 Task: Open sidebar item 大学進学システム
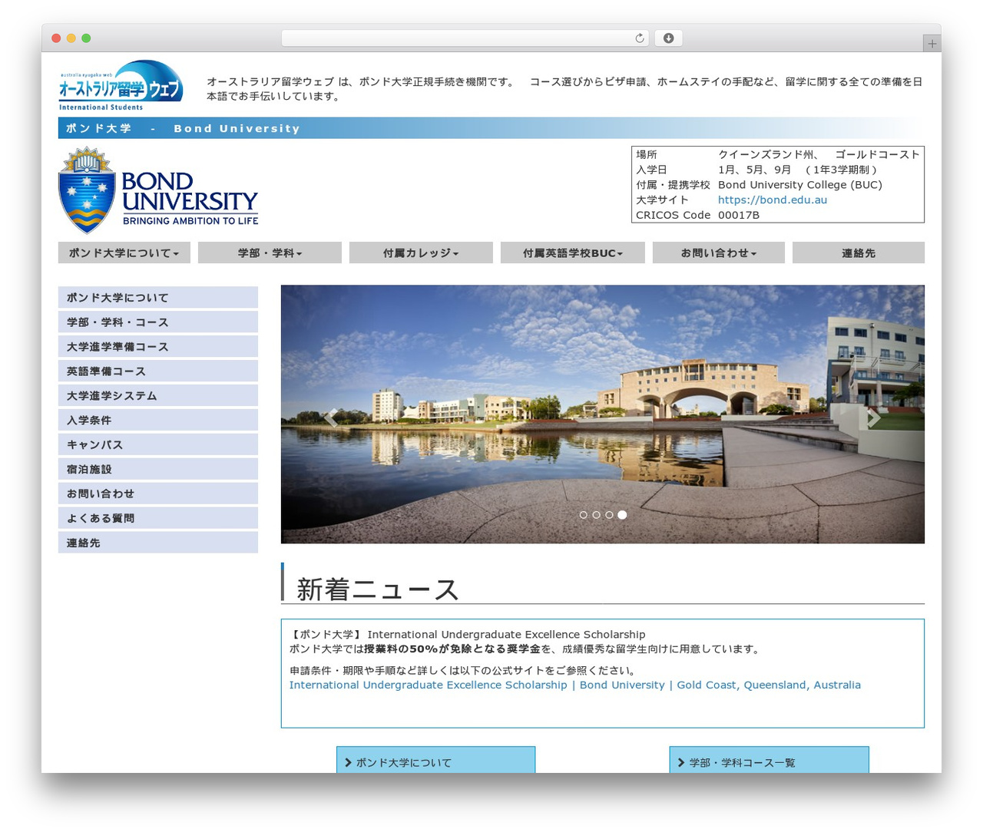point(158,395)
